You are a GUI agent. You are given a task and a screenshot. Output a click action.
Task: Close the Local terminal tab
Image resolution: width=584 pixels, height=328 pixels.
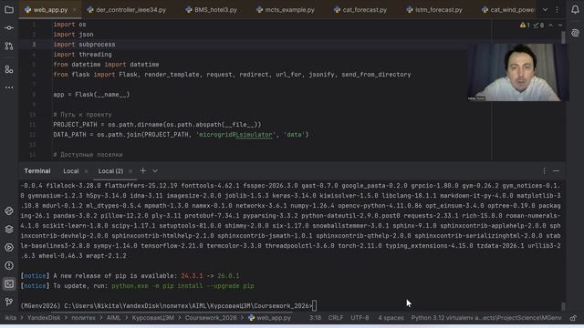point(86,171)
